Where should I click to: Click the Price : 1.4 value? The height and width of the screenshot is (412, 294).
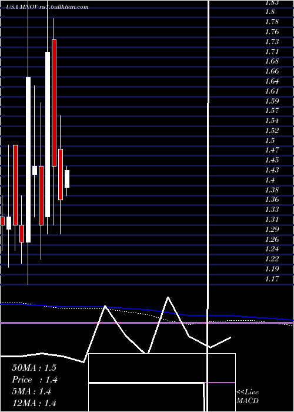click(x=35, y=380)
